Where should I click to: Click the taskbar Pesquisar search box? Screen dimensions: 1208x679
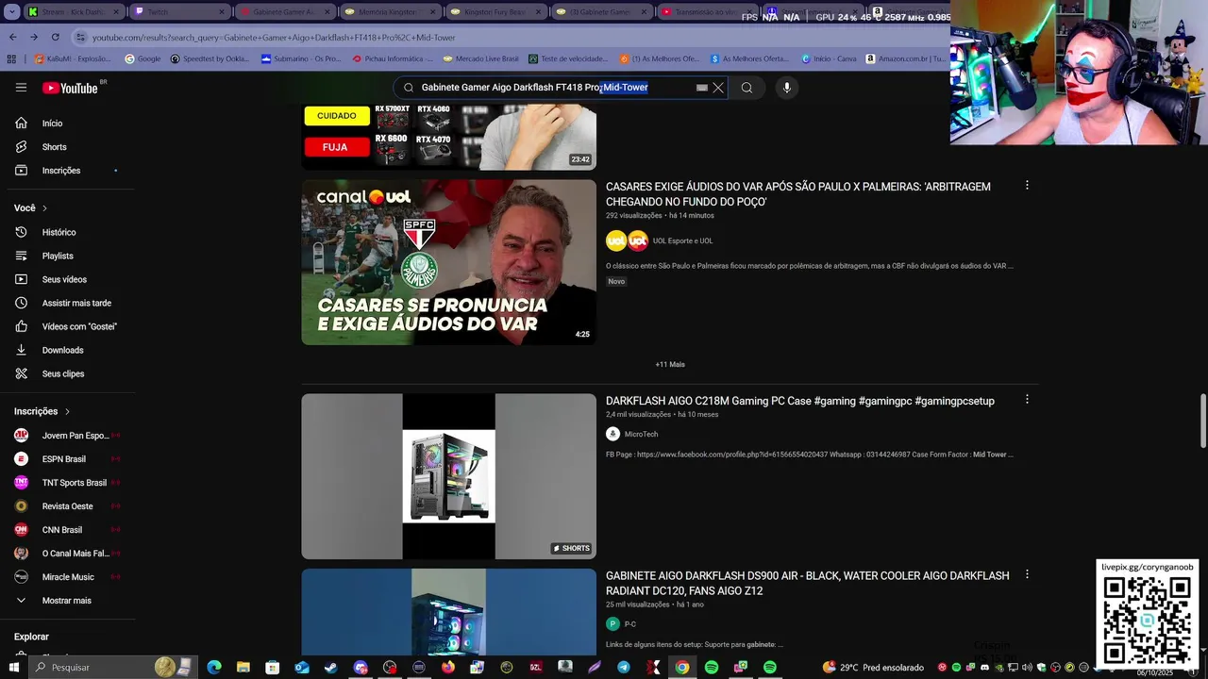pos(113,667)
